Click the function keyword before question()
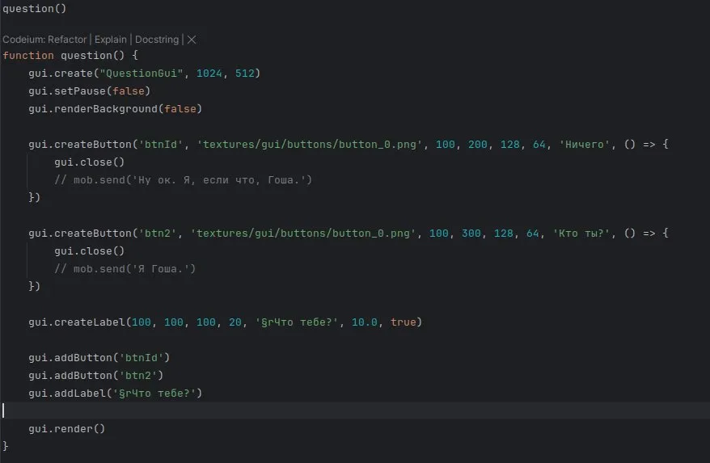The image size is (710, 463). tap(28, 56)
